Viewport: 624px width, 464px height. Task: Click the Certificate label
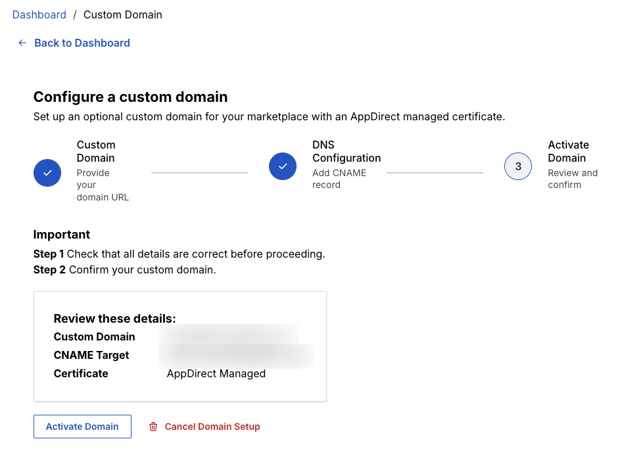[x=81, y=373]
